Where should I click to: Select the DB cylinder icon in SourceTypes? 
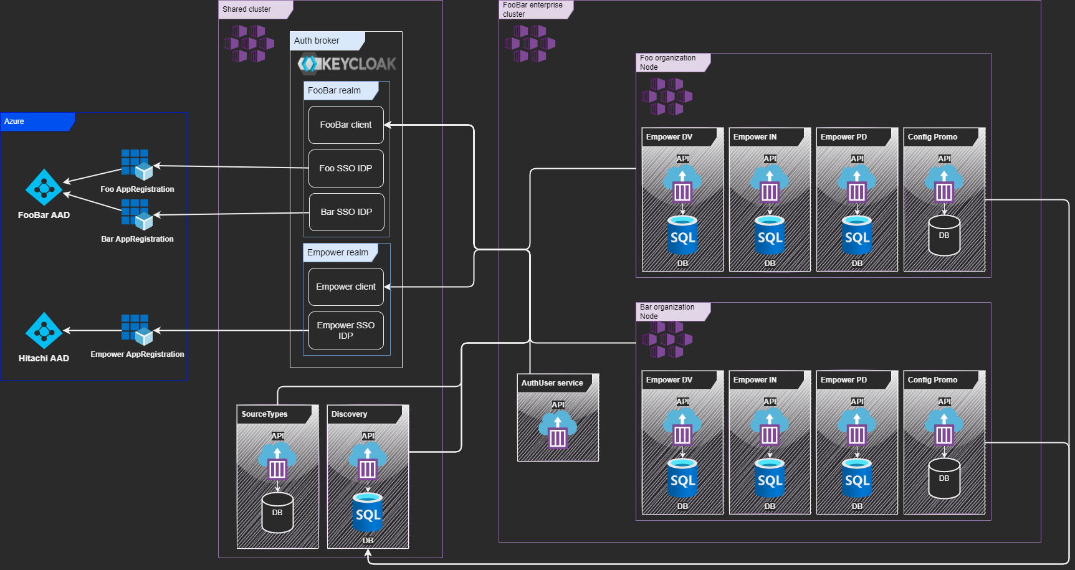click(277, 513)
